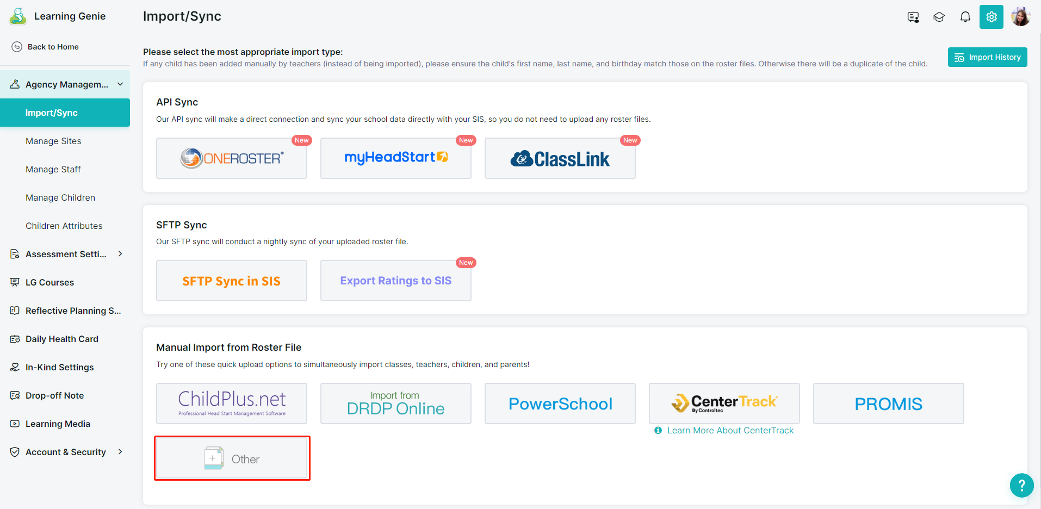Navigate to Children Attributes
Image resolution: width=1041 pixels, height=509 pixels.
coord(65,226)
